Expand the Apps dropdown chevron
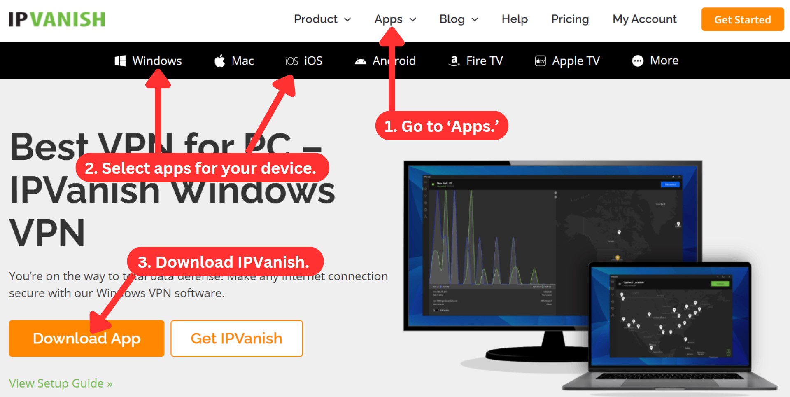The image size is (790, 397). [413, 19]
